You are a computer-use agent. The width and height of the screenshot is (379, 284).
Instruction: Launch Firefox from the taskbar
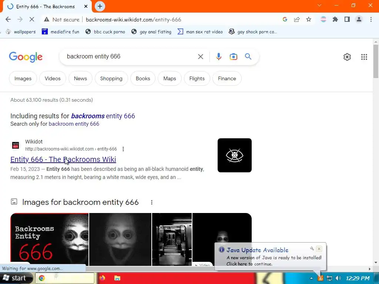pos(102,278)
